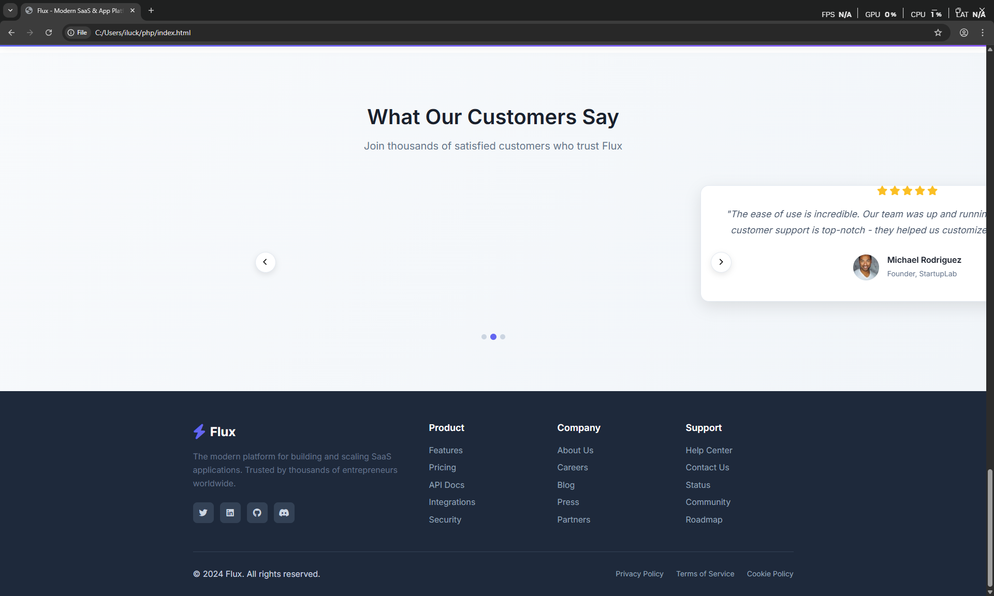Expand the browser tab search dropdown
The height and width of the screenshot is (596, 994).
(x=10, y=10)
